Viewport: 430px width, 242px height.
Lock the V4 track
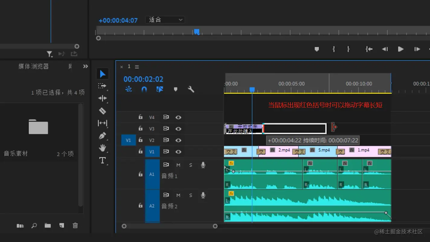[x=140, y=117]
